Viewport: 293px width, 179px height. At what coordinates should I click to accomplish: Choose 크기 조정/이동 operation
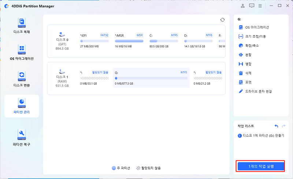pyautogui.click(x=252, y=37)
